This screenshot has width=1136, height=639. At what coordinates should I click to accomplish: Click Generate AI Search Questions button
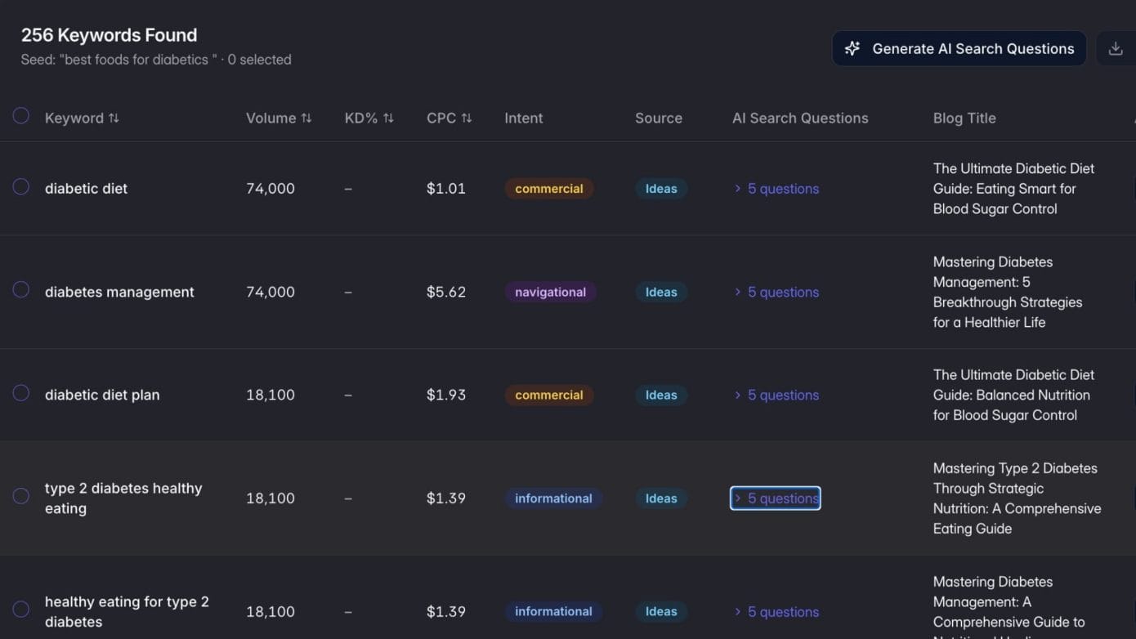pos(959,48)
